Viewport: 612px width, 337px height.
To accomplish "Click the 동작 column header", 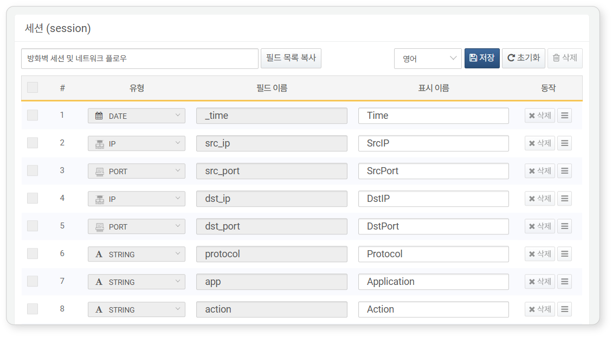I will click(548, 88).
